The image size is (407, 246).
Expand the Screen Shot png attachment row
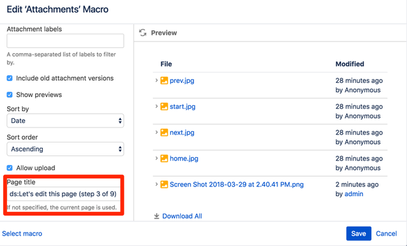(157, 184)
